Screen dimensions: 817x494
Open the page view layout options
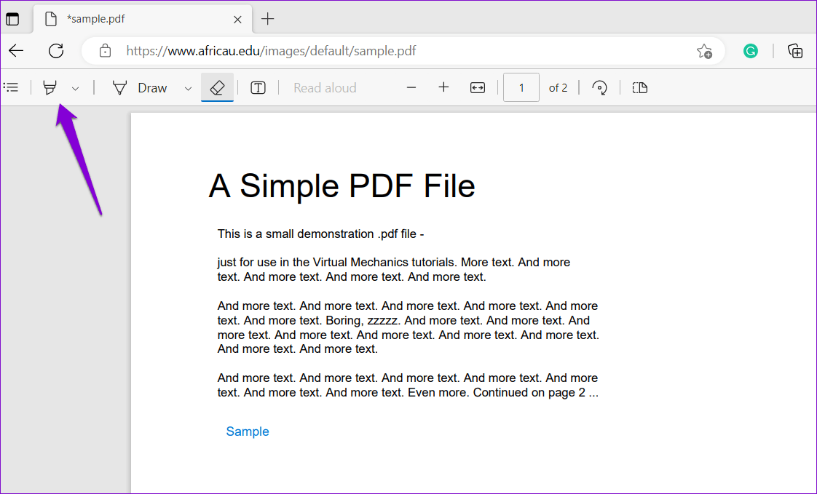click(x=639, y=87)
